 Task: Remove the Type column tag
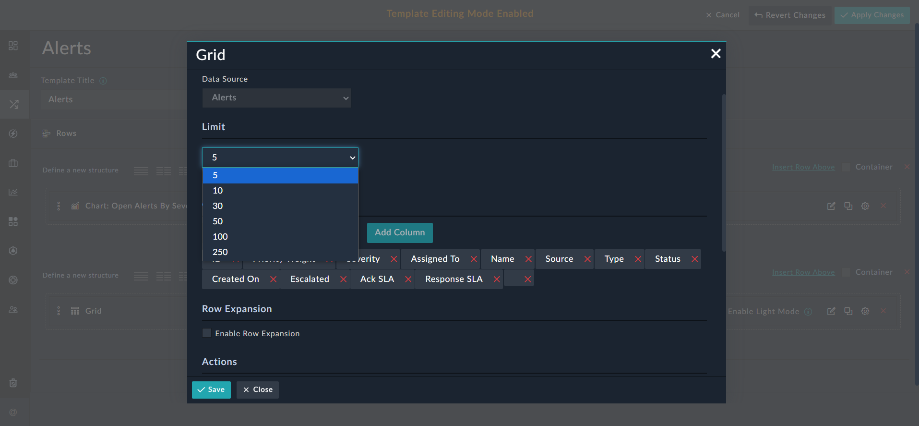[638, 259]
